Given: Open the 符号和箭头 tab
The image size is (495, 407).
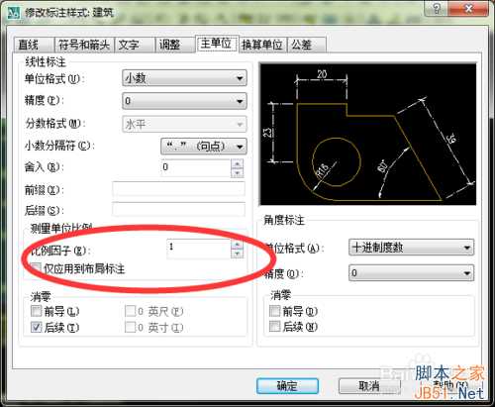Looking at the screenshot, I should point(84,45).
